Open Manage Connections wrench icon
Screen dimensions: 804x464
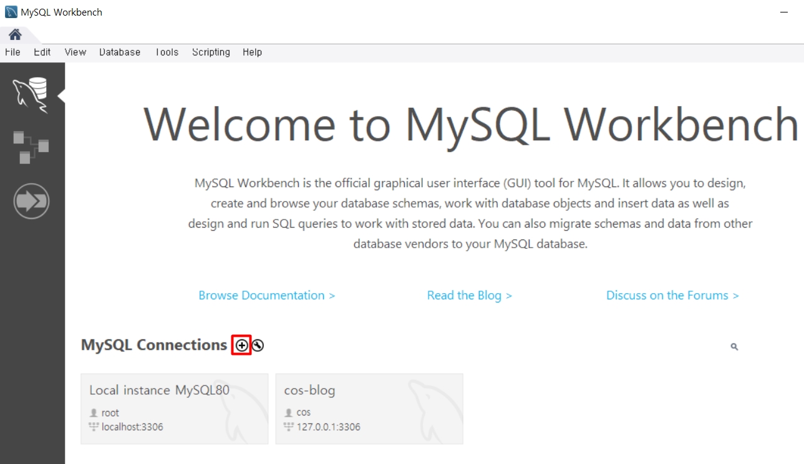pos(258,345)
